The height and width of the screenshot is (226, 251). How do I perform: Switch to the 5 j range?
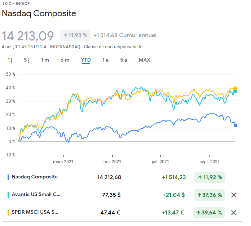[27, 60]
